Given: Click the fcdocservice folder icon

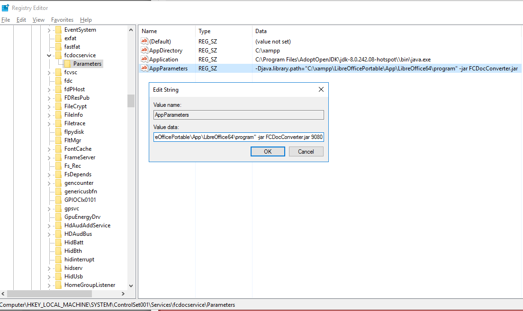Looking at the screenshot, I should click(x=58, y=55).
